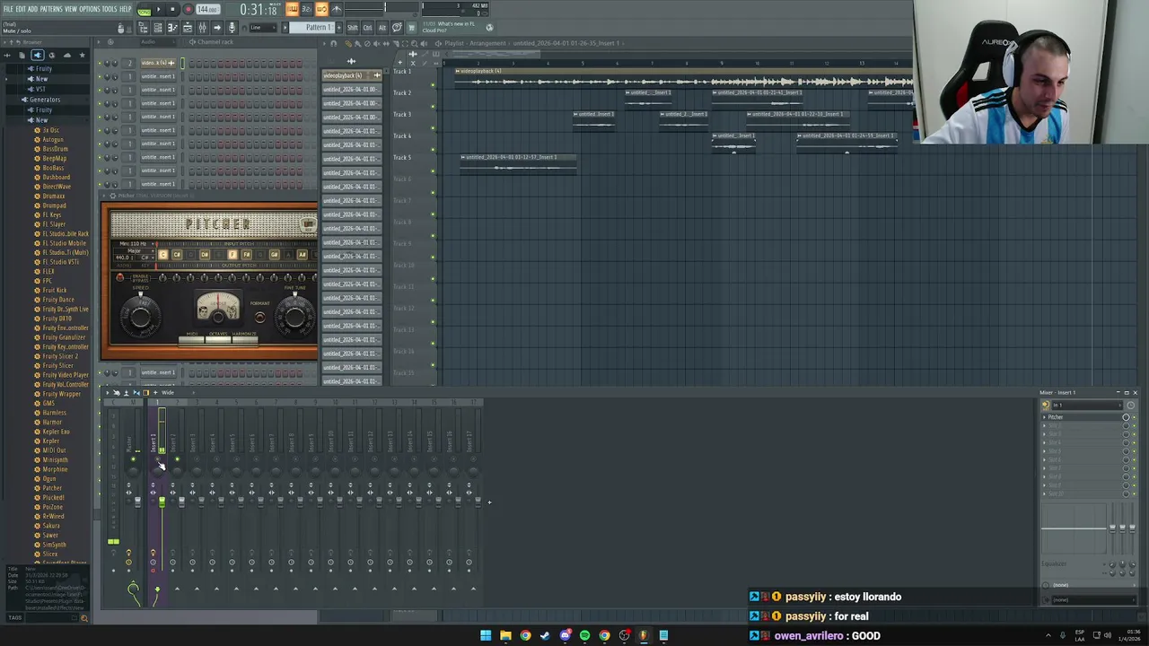Open the What's new in FL Cloud news
1149x646 pixels.
[449, 27]
